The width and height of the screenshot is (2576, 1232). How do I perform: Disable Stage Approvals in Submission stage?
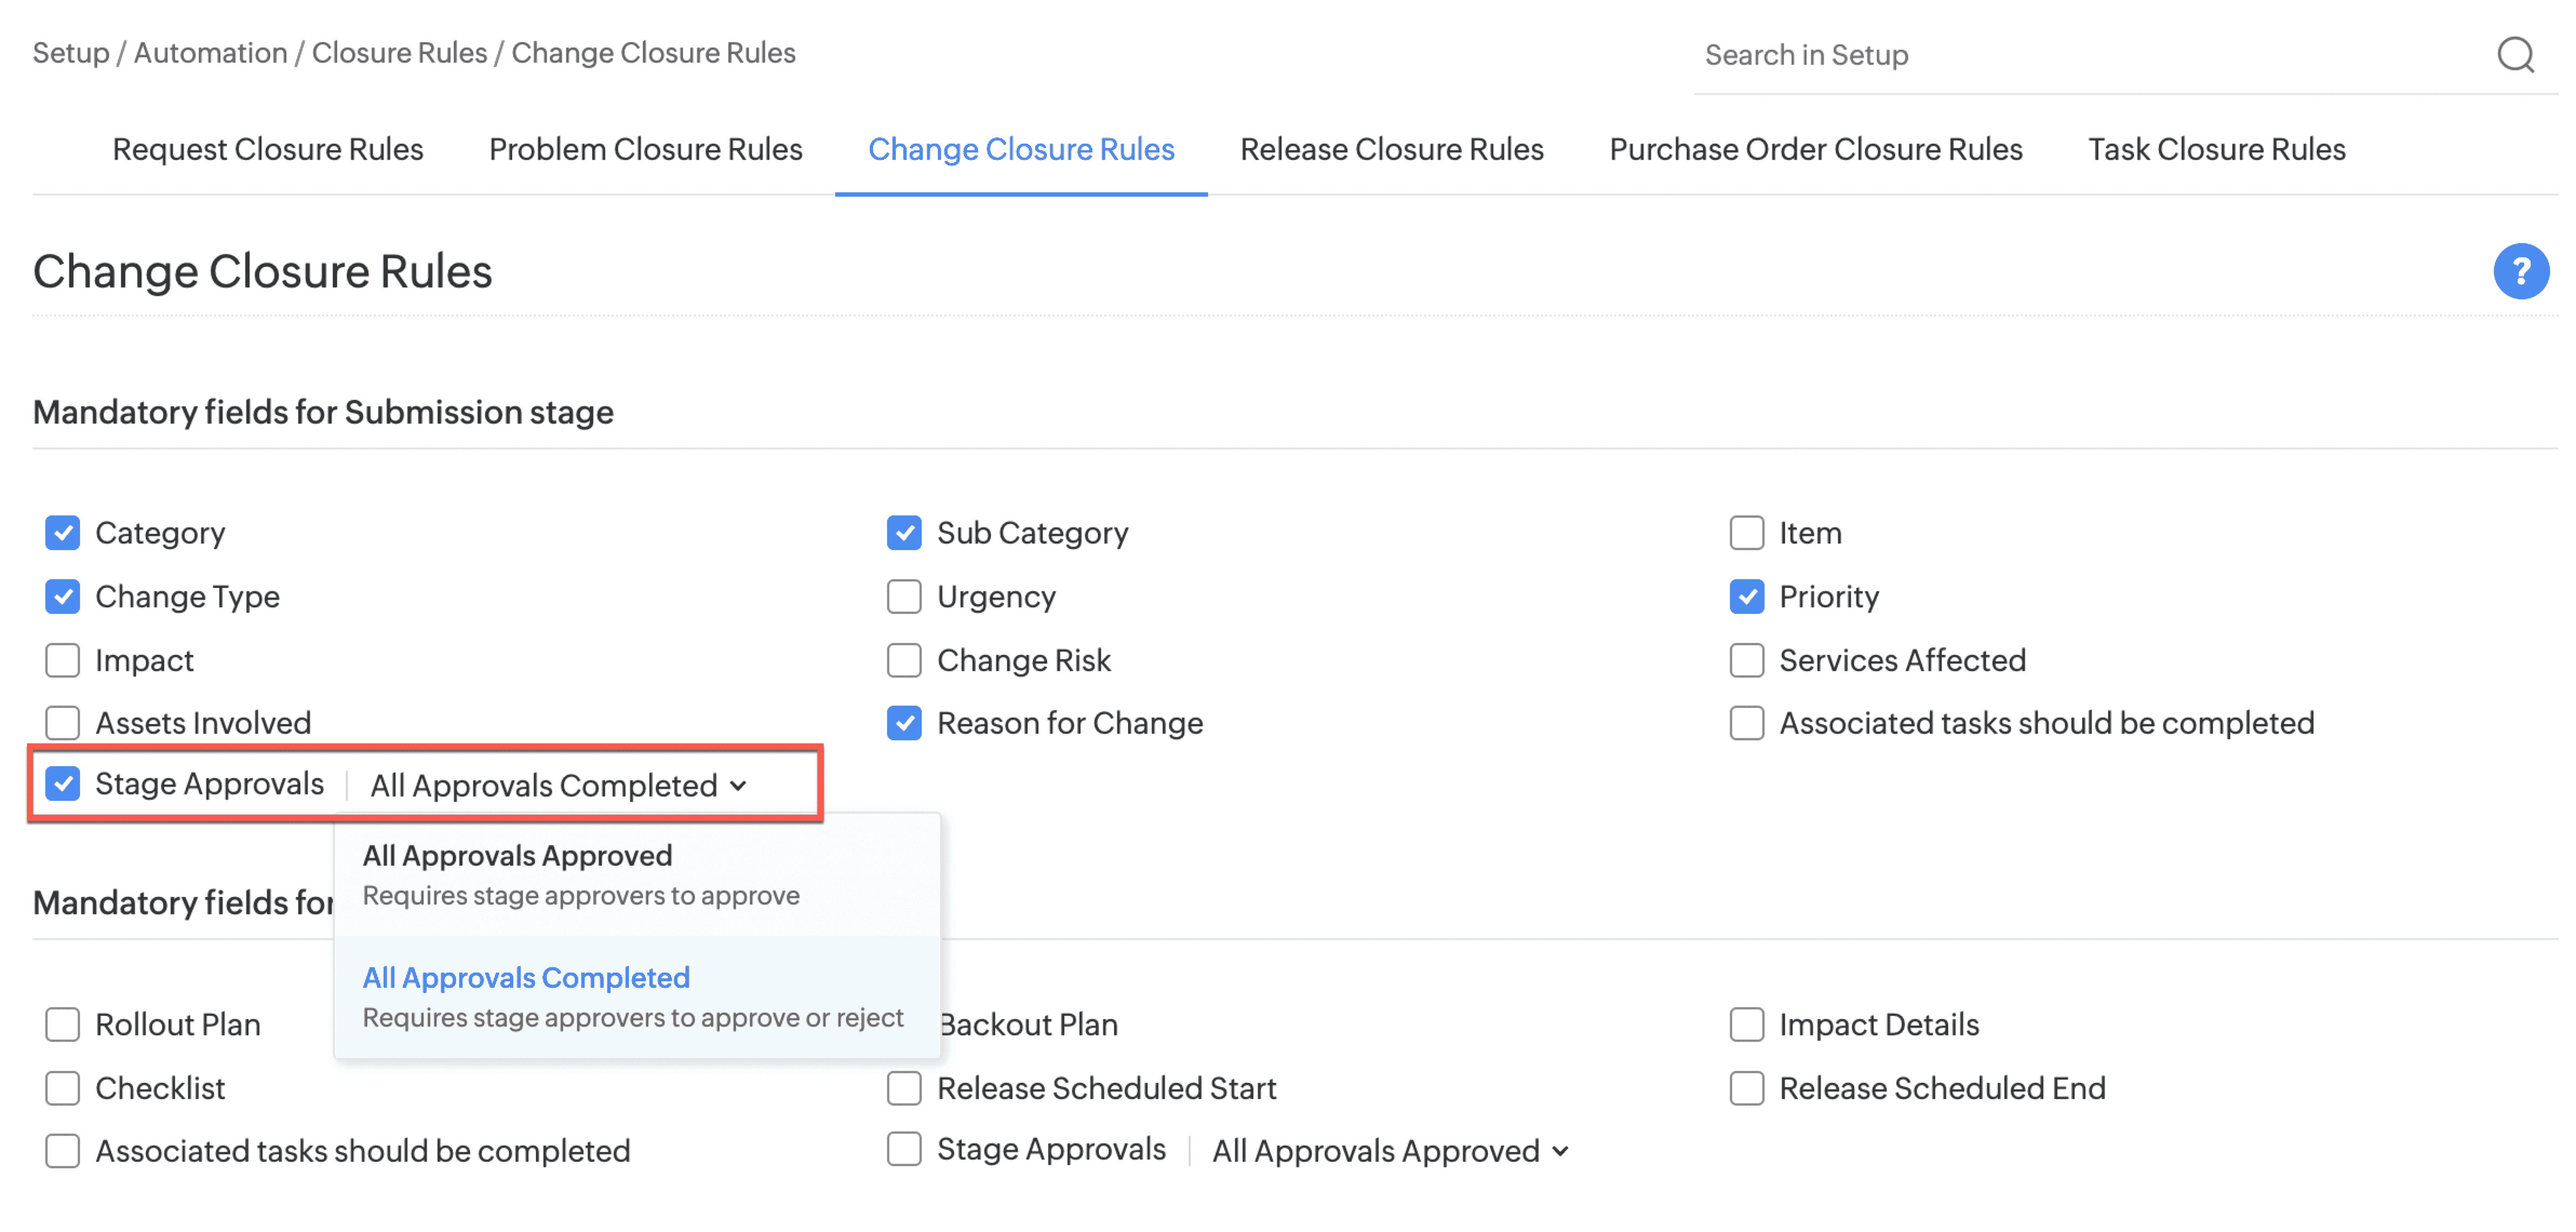62,784
